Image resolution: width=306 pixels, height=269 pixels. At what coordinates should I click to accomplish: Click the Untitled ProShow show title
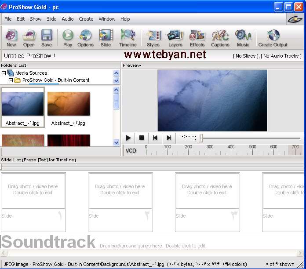(29, 56)
